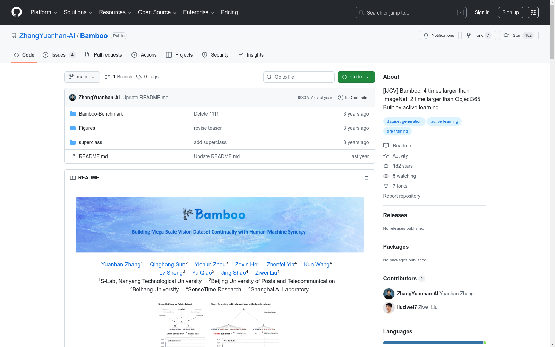The image size is (555, 347).
Task: Click the Figures folder icon
Action: tap(73, 128)
